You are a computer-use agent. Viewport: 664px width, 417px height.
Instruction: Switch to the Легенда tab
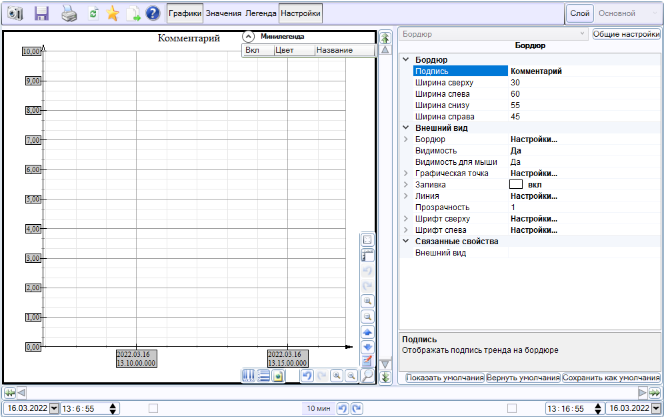261,13
